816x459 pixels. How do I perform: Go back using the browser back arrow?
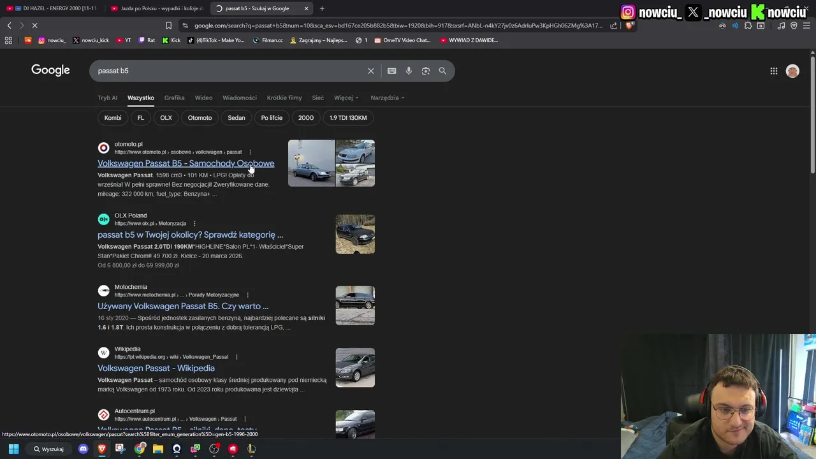(9, 25)
